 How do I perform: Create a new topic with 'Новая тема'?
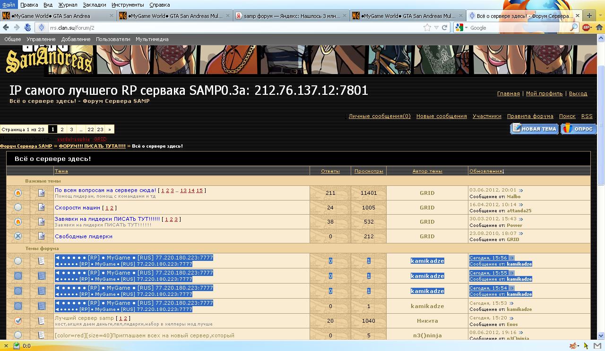tap(535, 128)
